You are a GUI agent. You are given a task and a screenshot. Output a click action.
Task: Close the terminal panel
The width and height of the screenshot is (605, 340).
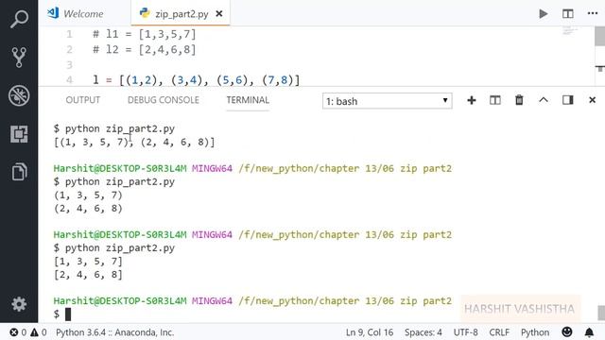click(x=593, y=100)
